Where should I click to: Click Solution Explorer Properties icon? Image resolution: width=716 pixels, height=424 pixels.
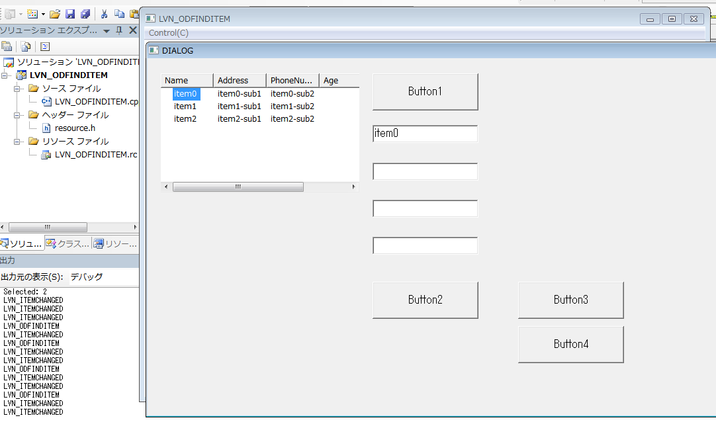(x=7, y=46)
